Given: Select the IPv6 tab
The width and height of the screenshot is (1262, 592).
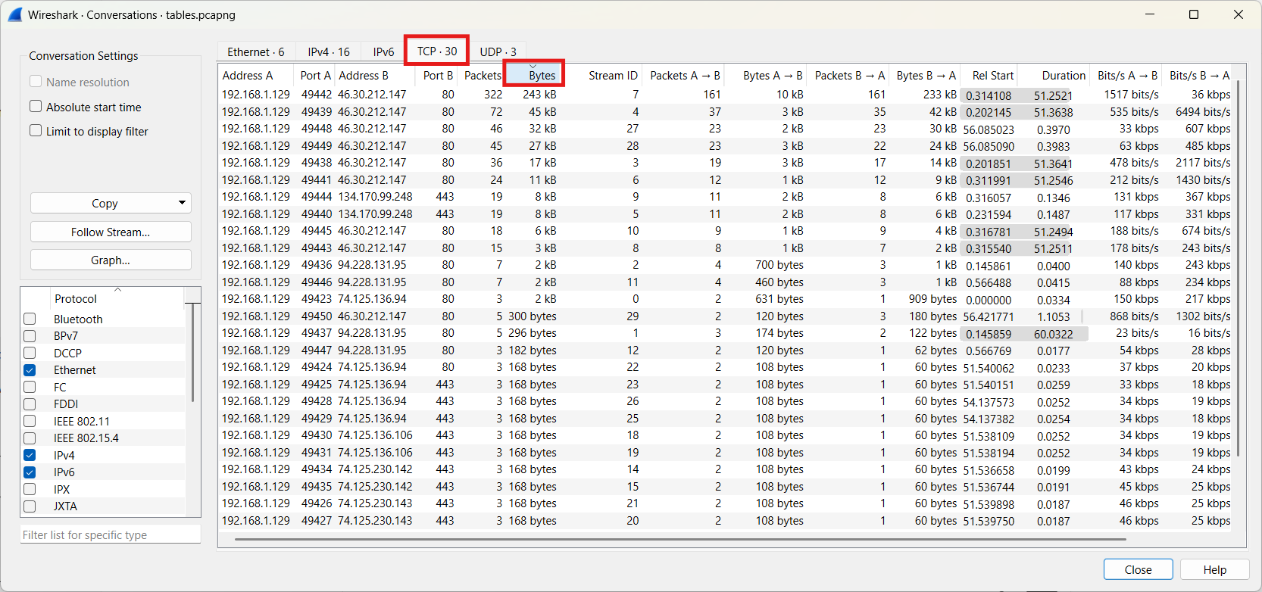Looking at the screenshot, I should (383, 51).
